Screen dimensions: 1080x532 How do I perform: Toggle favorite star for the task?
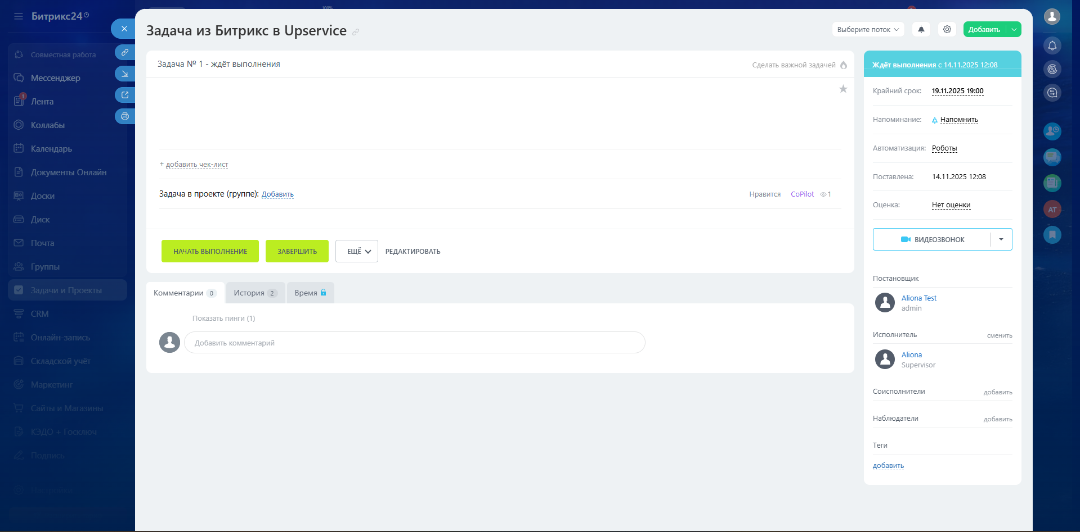click(843, 89)
